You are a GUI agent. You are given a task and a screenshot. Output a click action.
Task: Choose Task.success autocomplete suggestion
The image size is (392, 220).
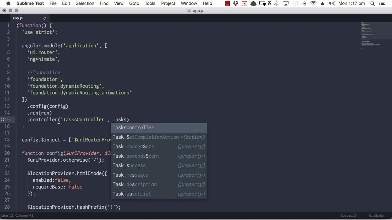coord(159,165)
